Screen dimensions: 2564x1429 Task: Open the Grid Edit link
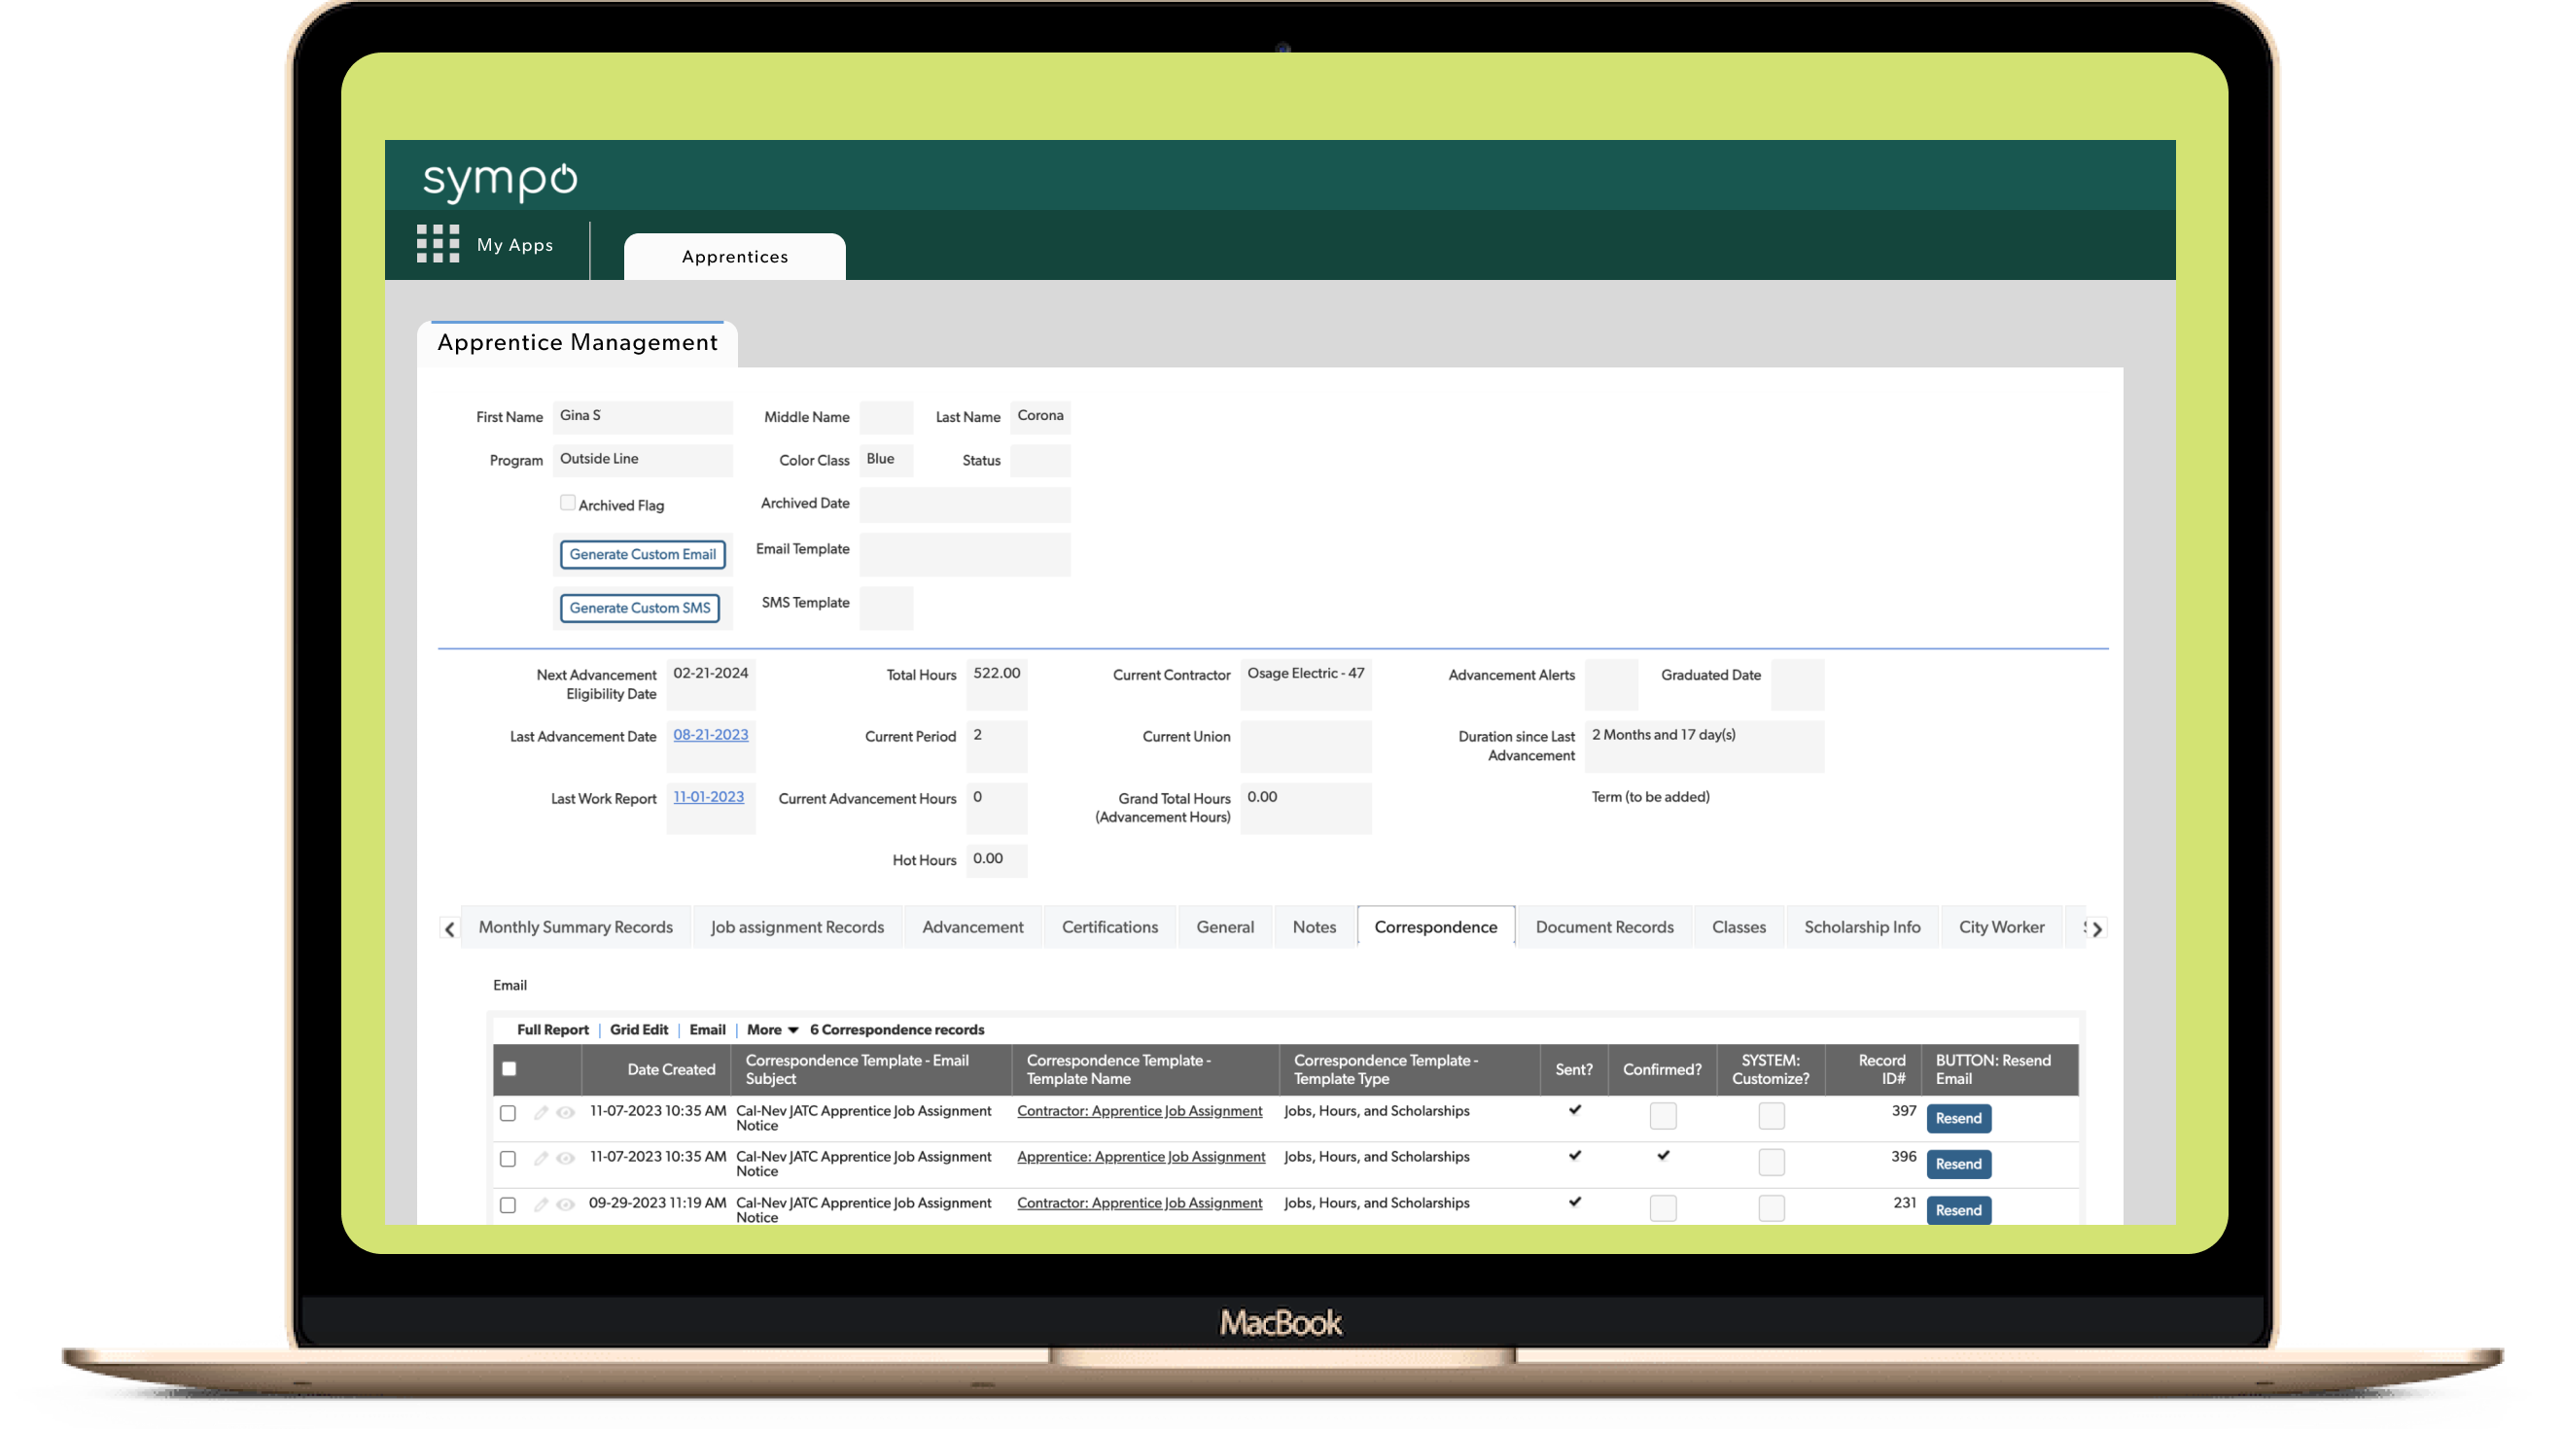tap(639, 1028)
